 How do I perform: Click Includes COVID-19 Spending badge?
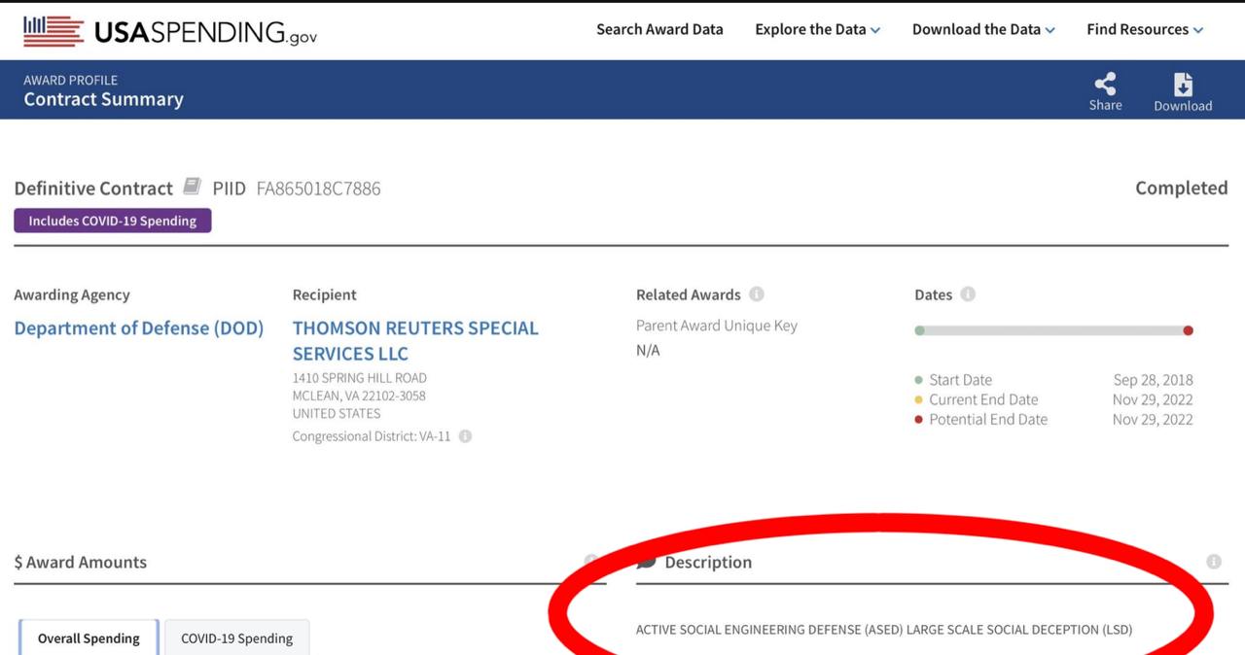coord(113,221)
